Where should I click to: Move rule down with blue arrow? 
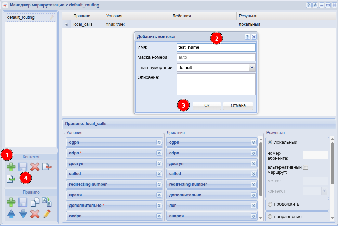pyautogui.click(x=23, y=214)
